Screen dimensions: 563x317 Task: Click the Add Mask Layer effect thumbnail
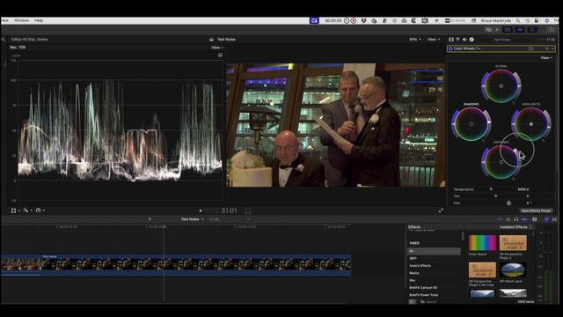click(513, 270)
